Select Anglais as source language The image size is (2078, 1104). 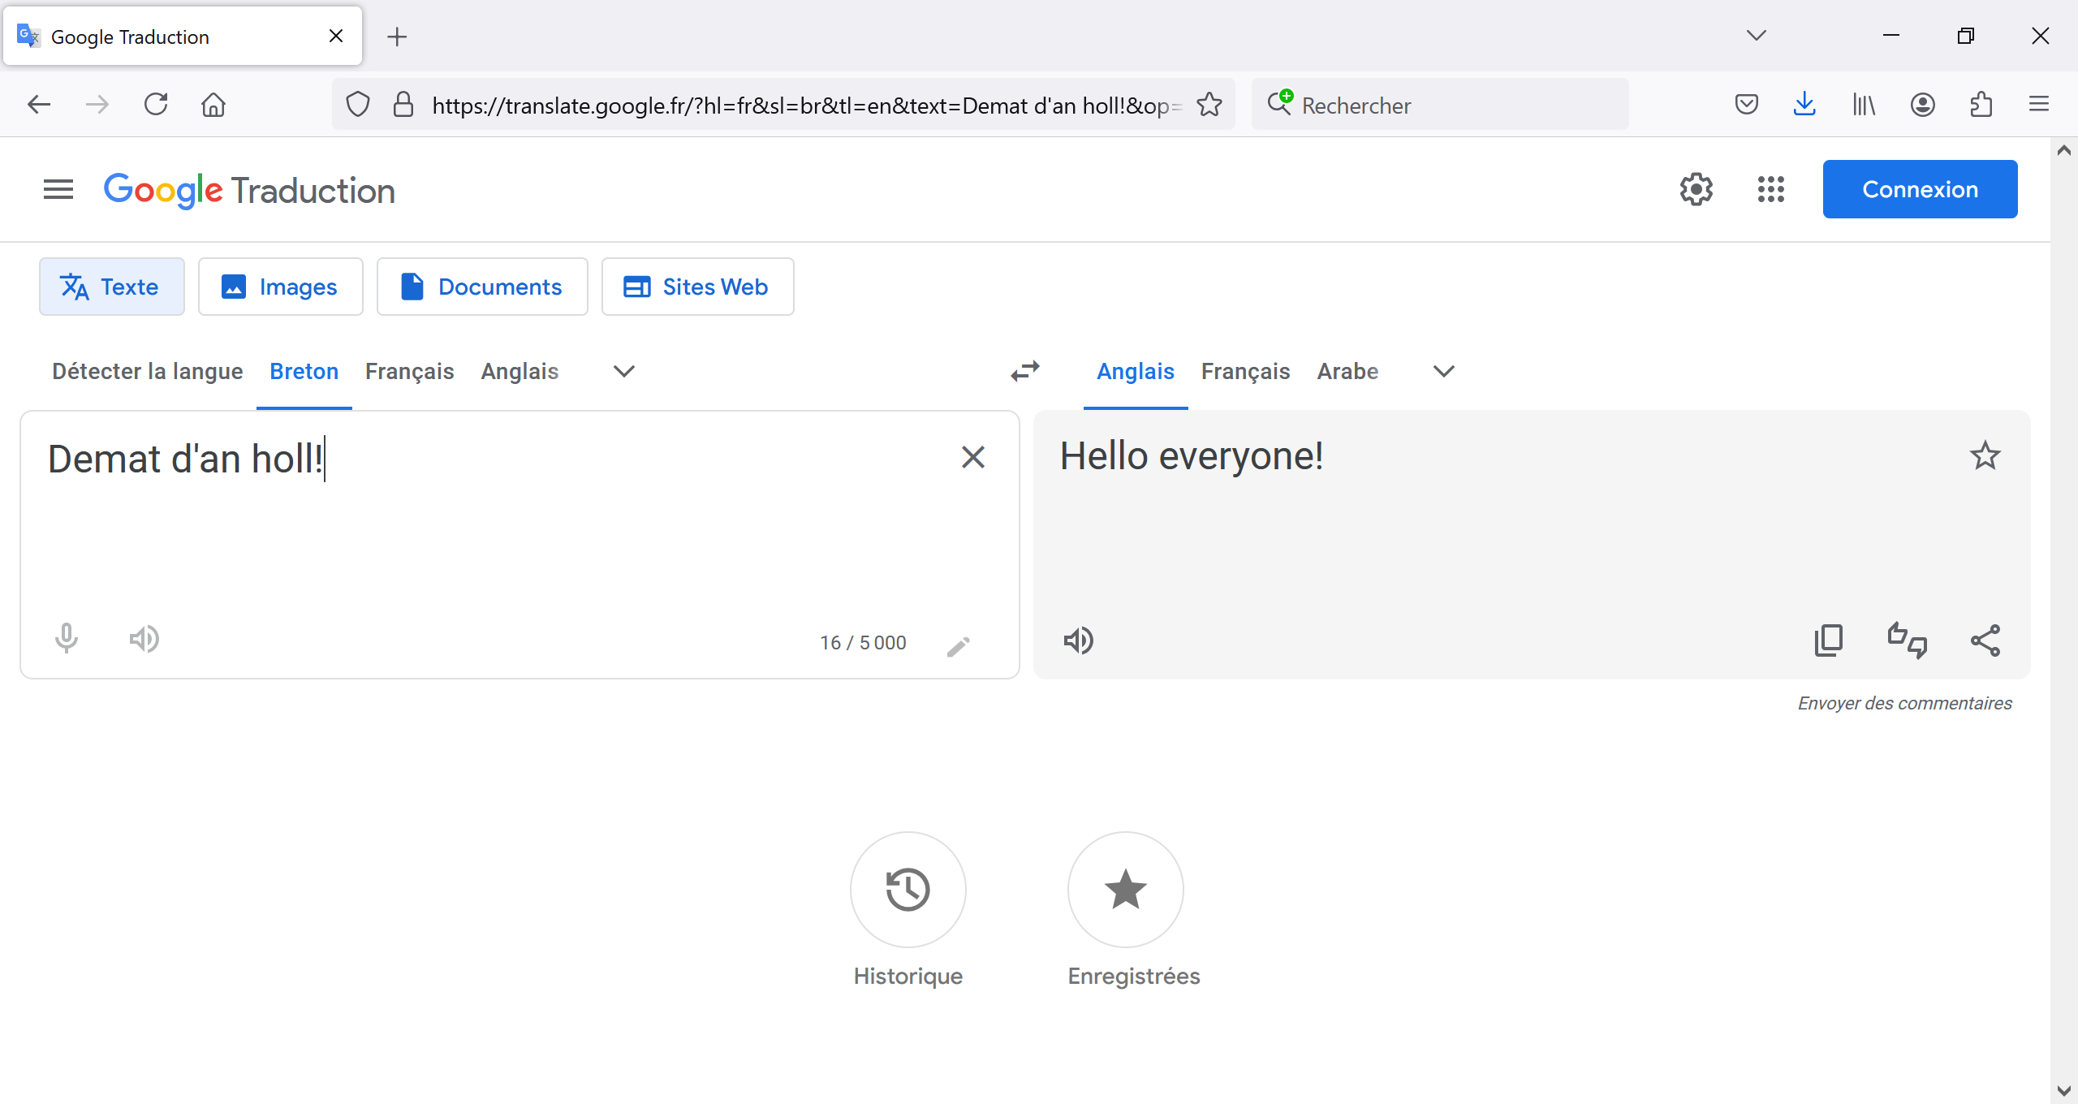point(520,371)
